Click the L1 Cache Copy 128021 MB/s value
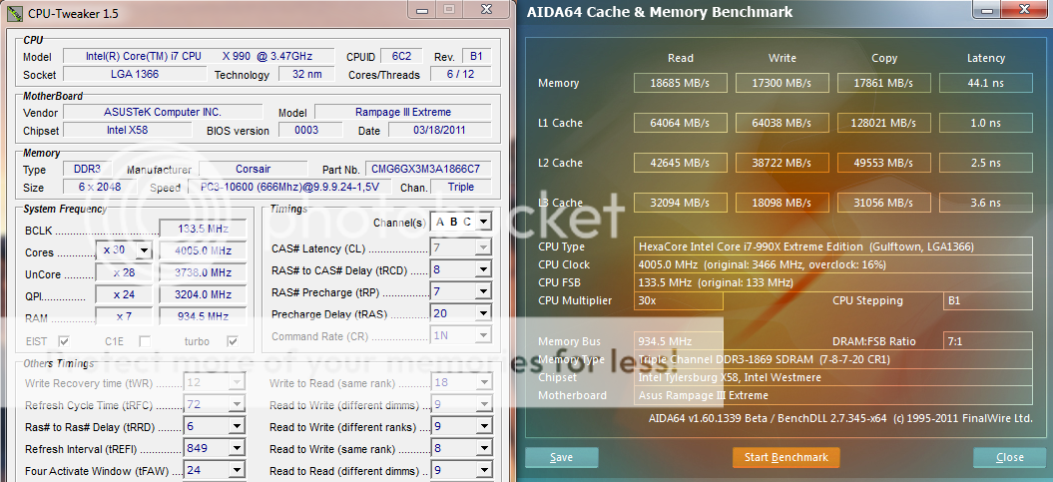The image size is (1053, 482). click(x=884, y=123)
